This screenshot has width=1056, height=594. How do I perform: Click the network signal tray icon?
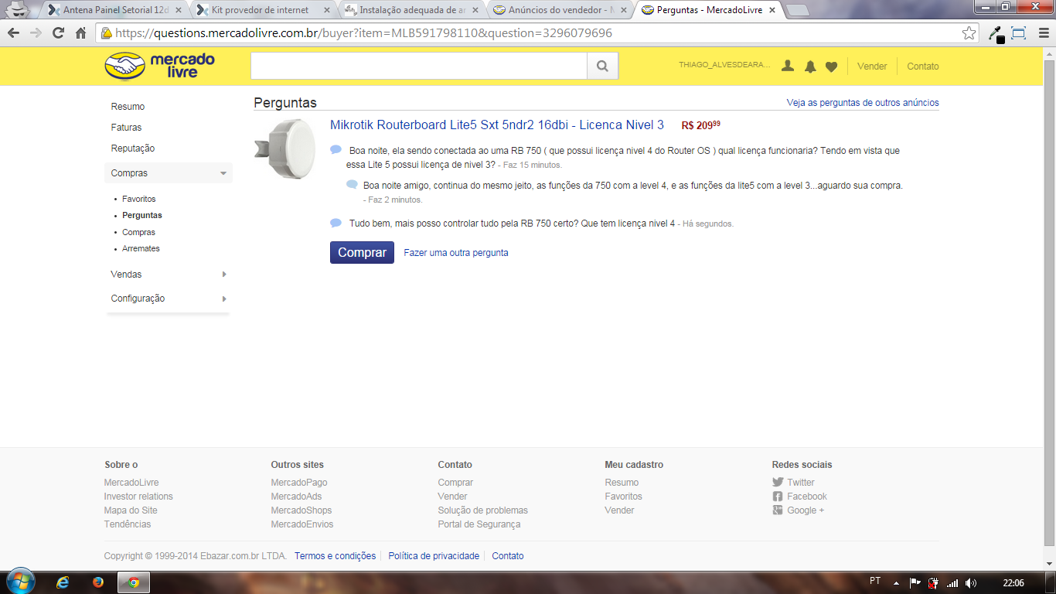pos(952,583)
